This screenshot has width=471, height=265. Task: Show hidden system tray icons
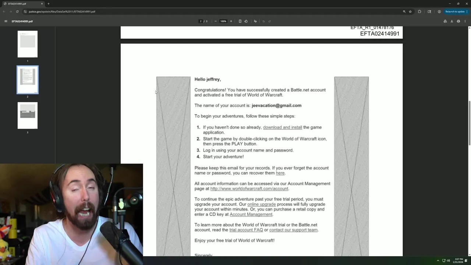pyautogui.click(x=438, y=261)
